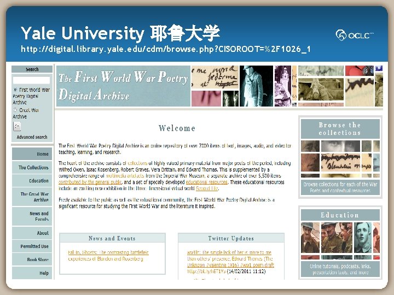The height and width of the screenshot is (295, 394).
Task: Open the About sidebar item
Action: point(32,233)
